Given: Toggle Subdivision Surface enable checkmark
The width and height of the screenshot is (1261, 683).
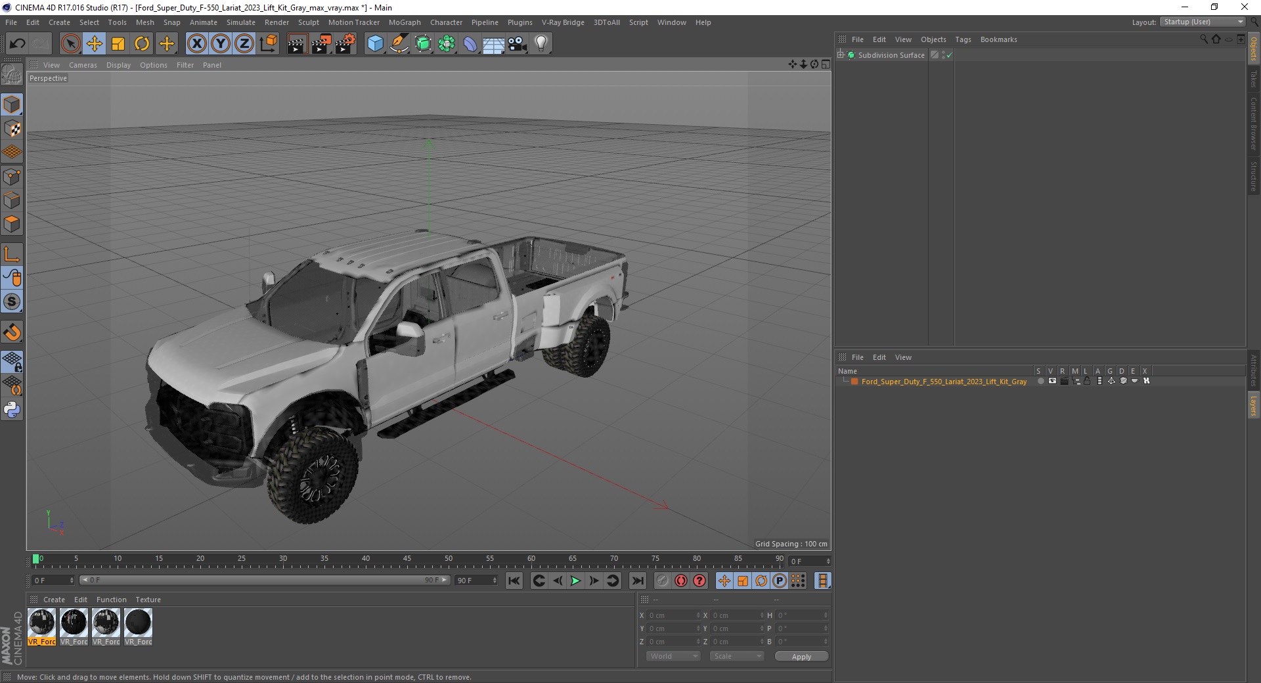Looking at the screenshot, I should pyautogui.click(x=949, y=55).
